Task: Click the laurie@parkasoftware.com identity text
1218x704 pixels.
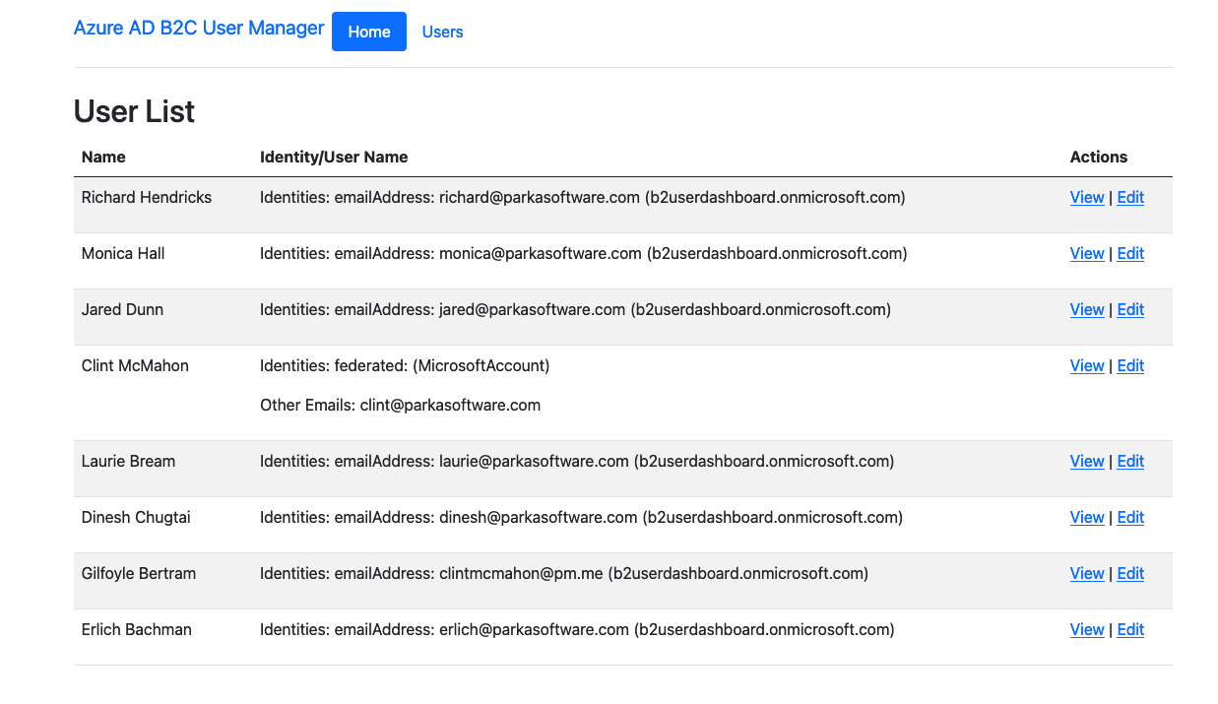Action: point(577,461)
